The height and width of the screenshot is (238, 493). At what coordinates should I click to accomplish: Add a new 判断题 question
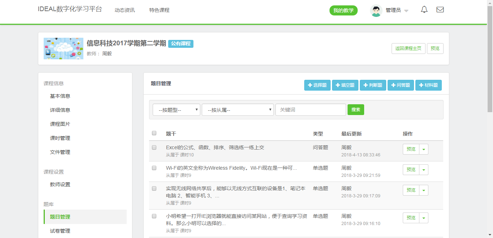click(373, 85)
